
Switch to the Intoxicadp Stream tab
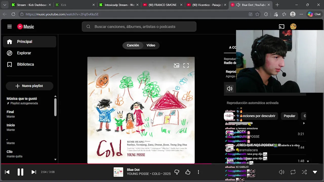click(x=119, y=5)
